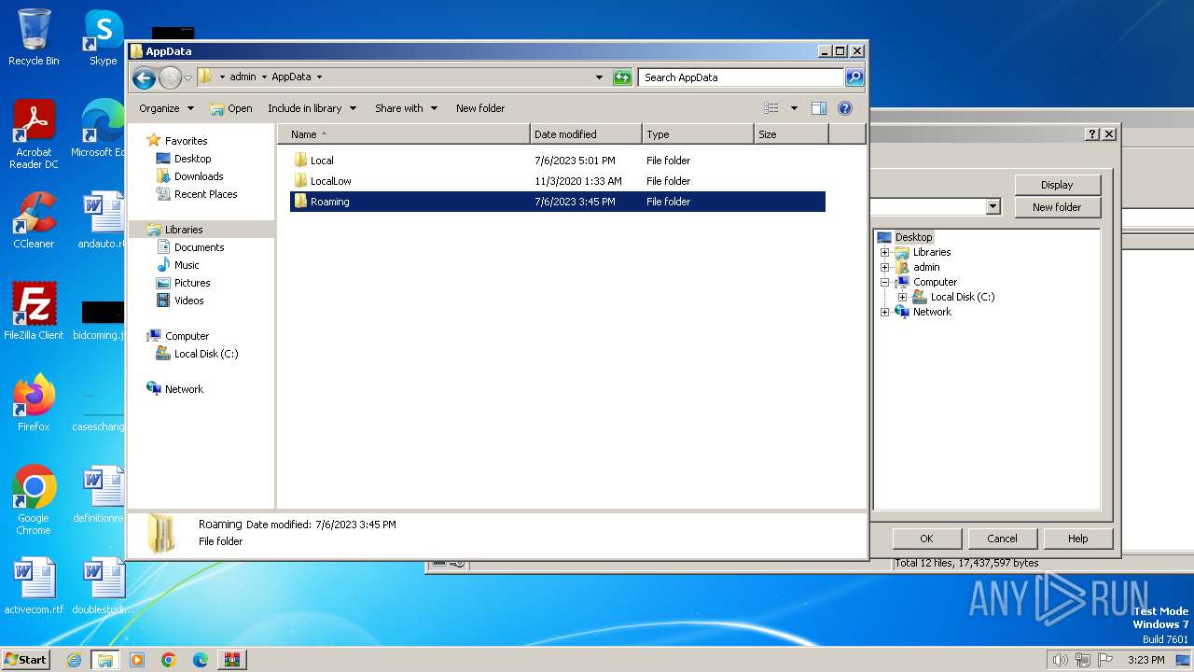The image size is (1194, 672).
Task: Show the preview pane icon
Action: 818,108
